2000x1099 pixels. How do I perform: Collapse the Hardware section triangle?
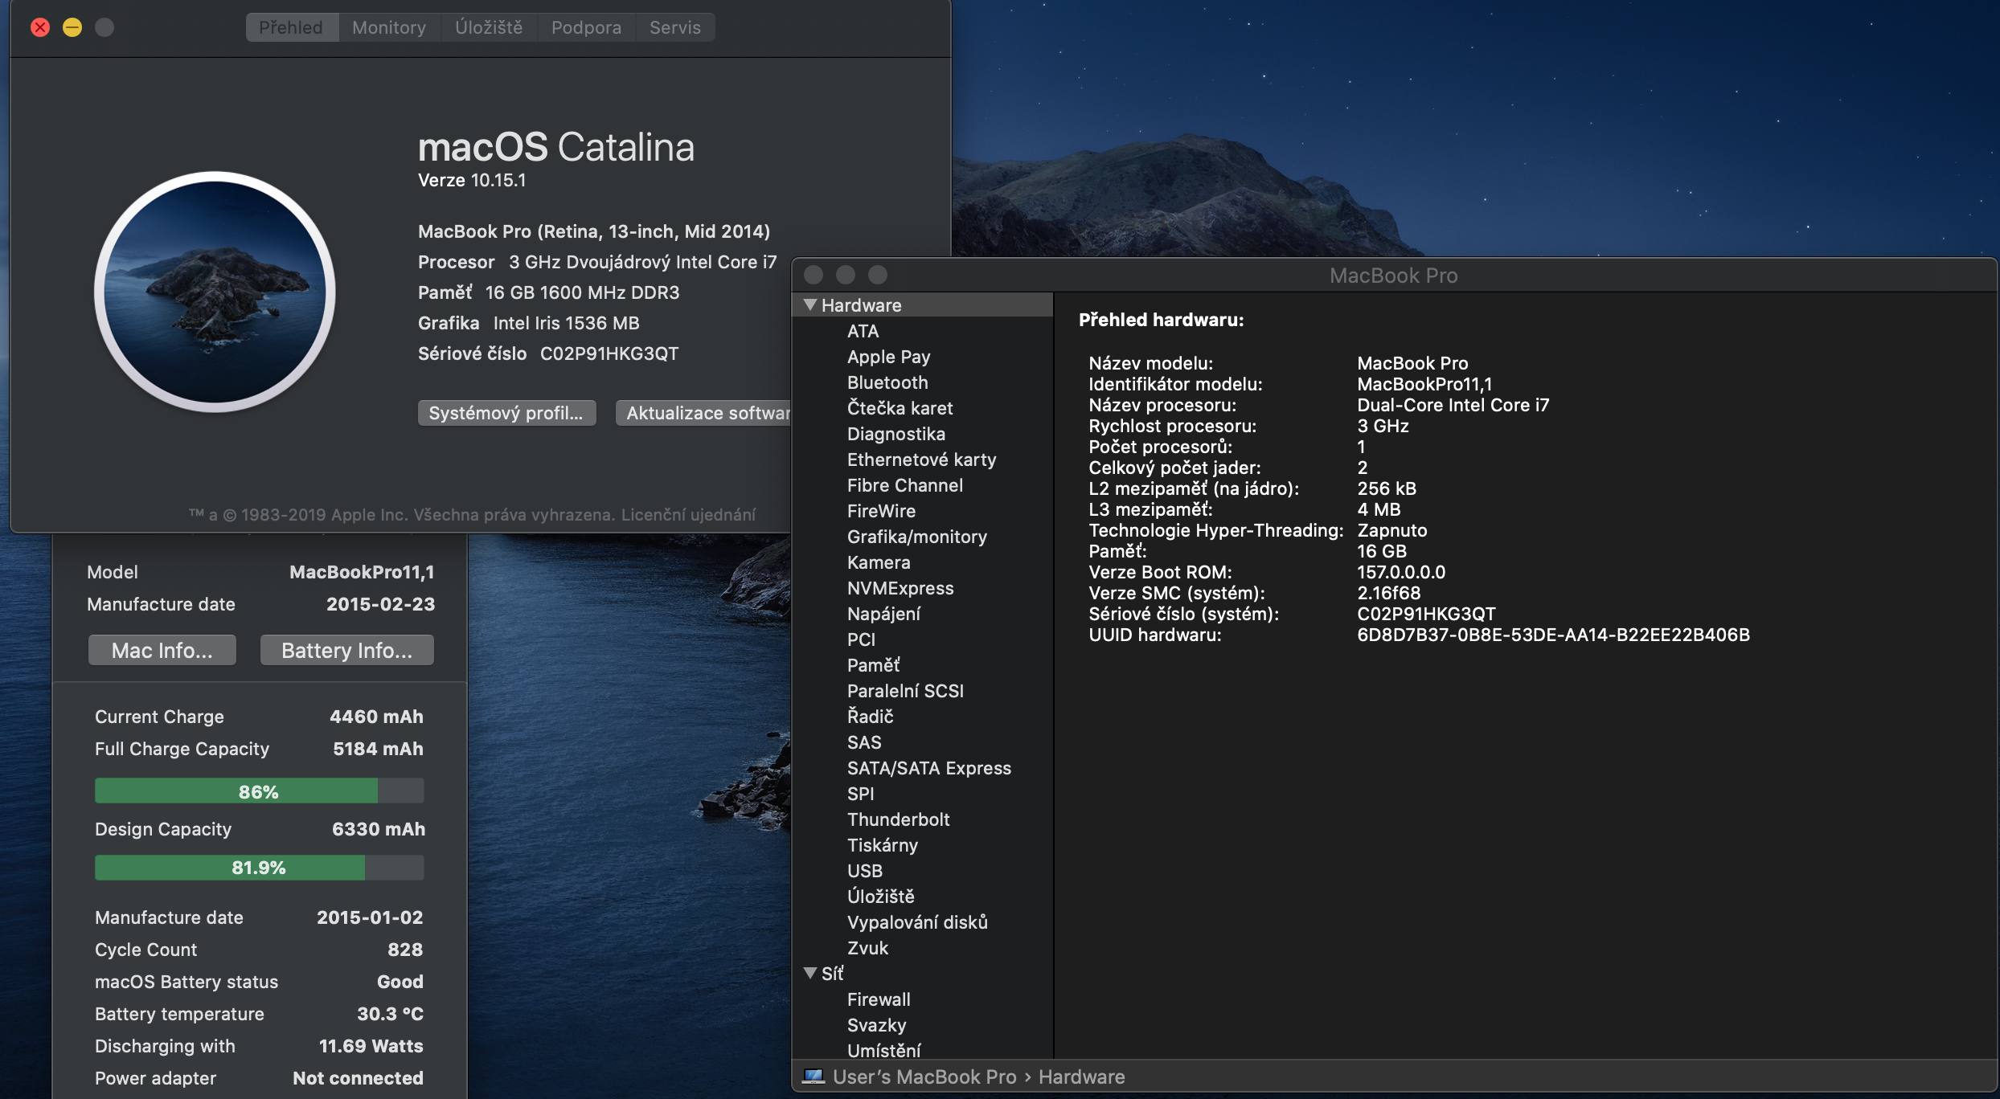tap(810, 305)
